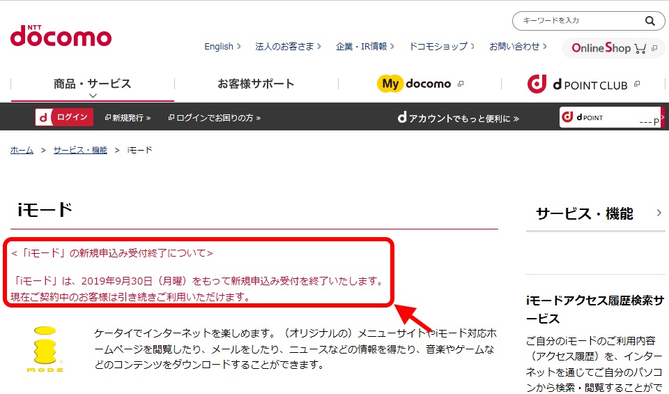Open the d POINT CLUB tab
The image size is (669, 394).
[x=583, y=84]
